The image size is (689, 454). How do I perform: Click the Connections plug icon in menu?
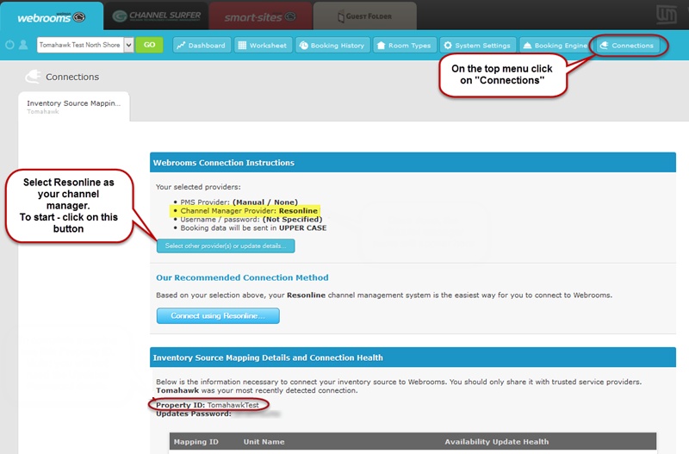click(605, 46)
